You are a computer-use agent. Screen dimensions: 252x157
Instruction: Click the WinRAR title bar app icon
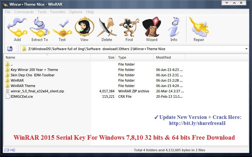[5, 4]
